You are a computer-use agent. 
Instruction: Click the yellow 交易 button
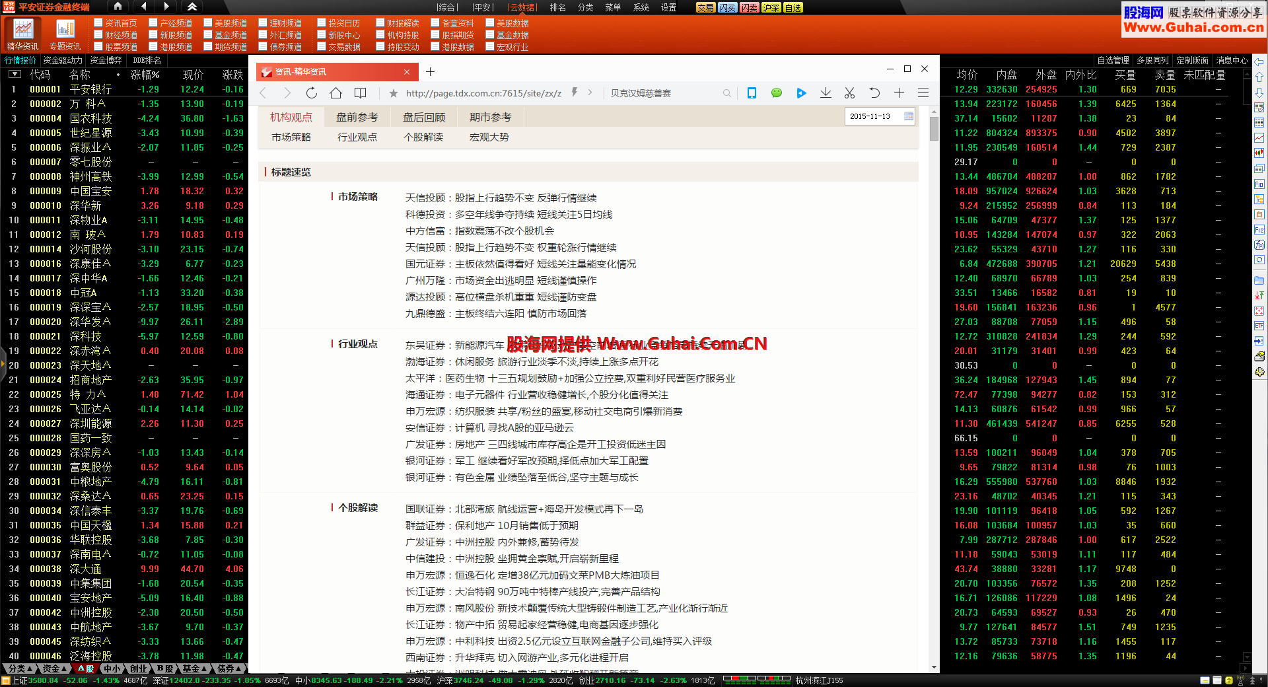(705, 7)
